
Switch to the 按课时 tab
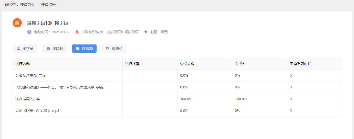[x=55, y=49]
